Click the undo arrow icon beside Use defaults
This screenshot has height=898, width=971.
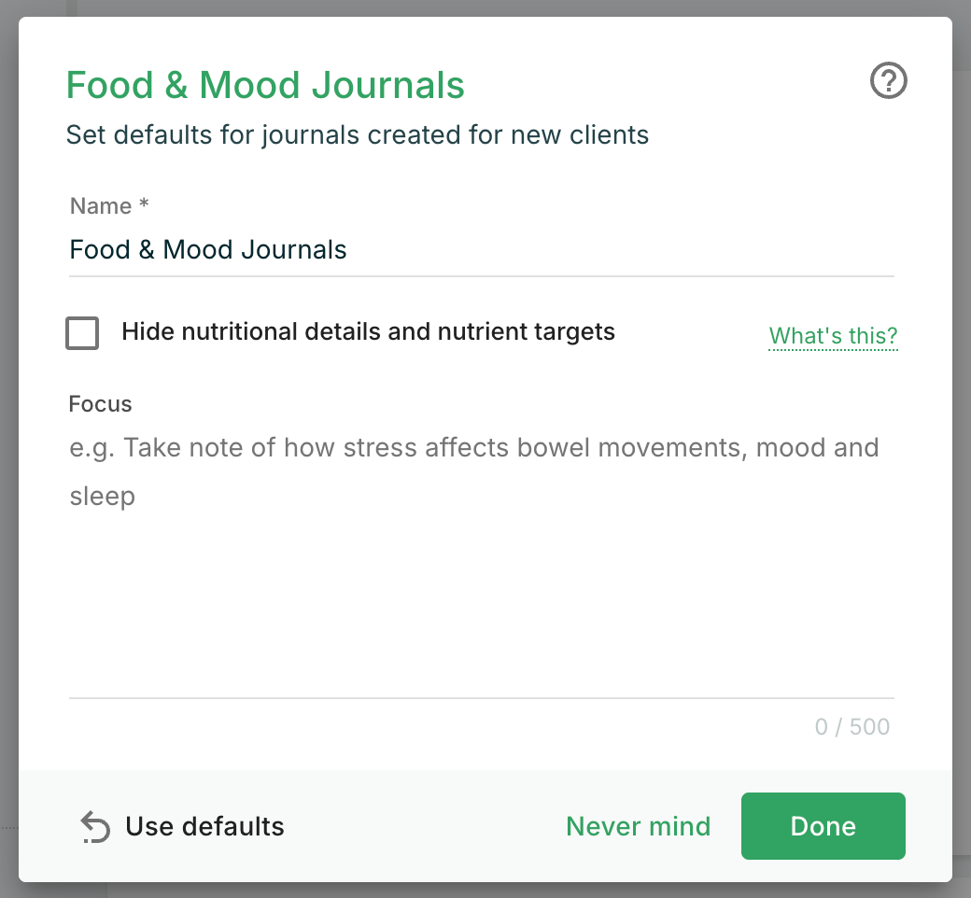pos(95,827)
